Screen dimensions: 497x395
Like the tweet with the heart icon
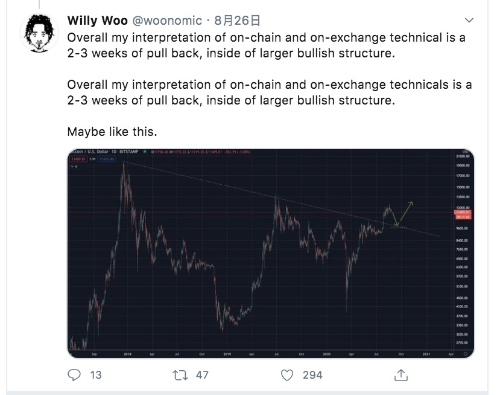(x=288, y=375)
